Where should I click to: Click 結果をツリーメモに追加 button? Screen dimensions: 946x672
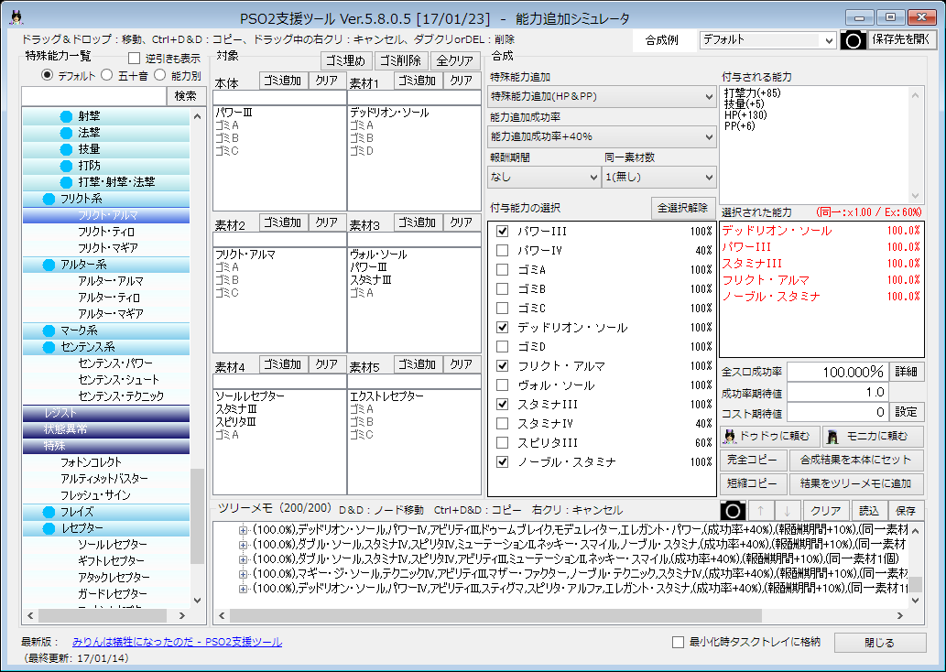point(856,483)
